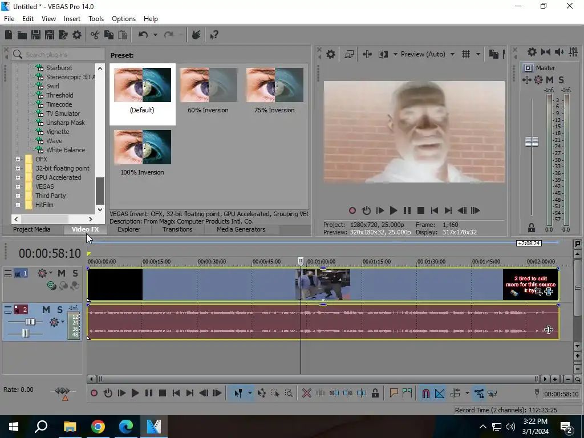Mute video track 1
The width and height of the screenshot is (584, 438).
pos(62,273)
